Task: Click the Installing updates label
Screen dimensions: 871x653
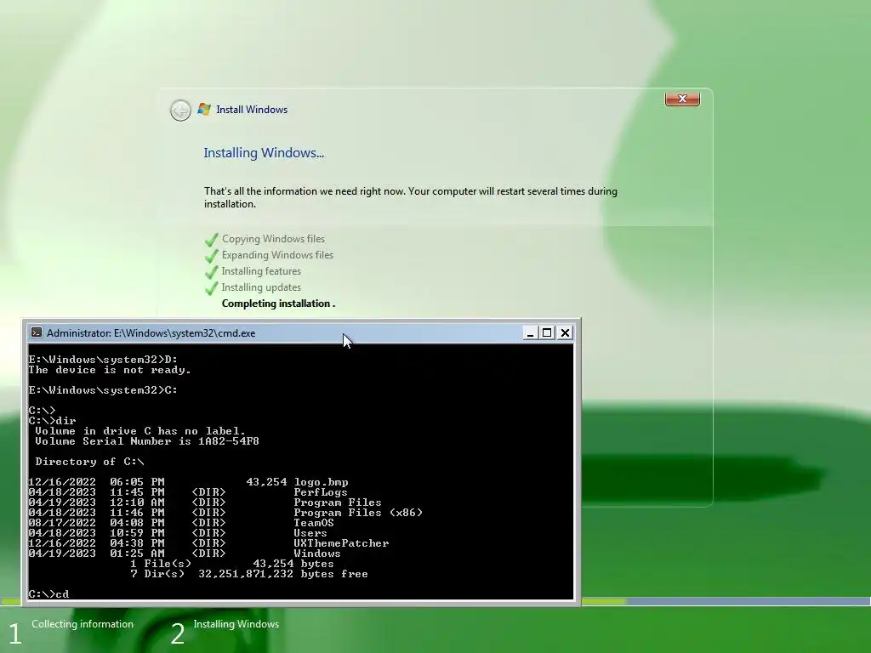Action: (x=261, y=287)
